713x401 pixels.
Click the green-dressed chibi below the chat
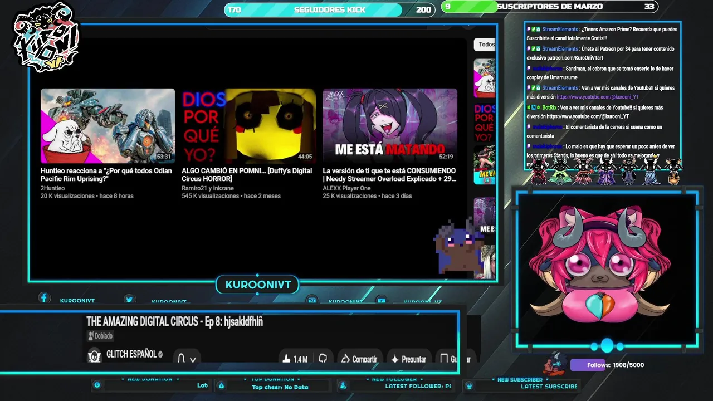559,171
